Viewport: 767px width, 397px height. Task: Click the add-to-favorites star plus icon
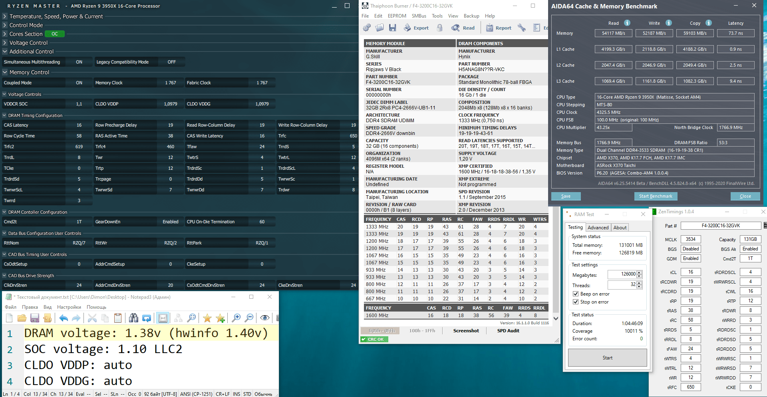click(x=220, y=318)
